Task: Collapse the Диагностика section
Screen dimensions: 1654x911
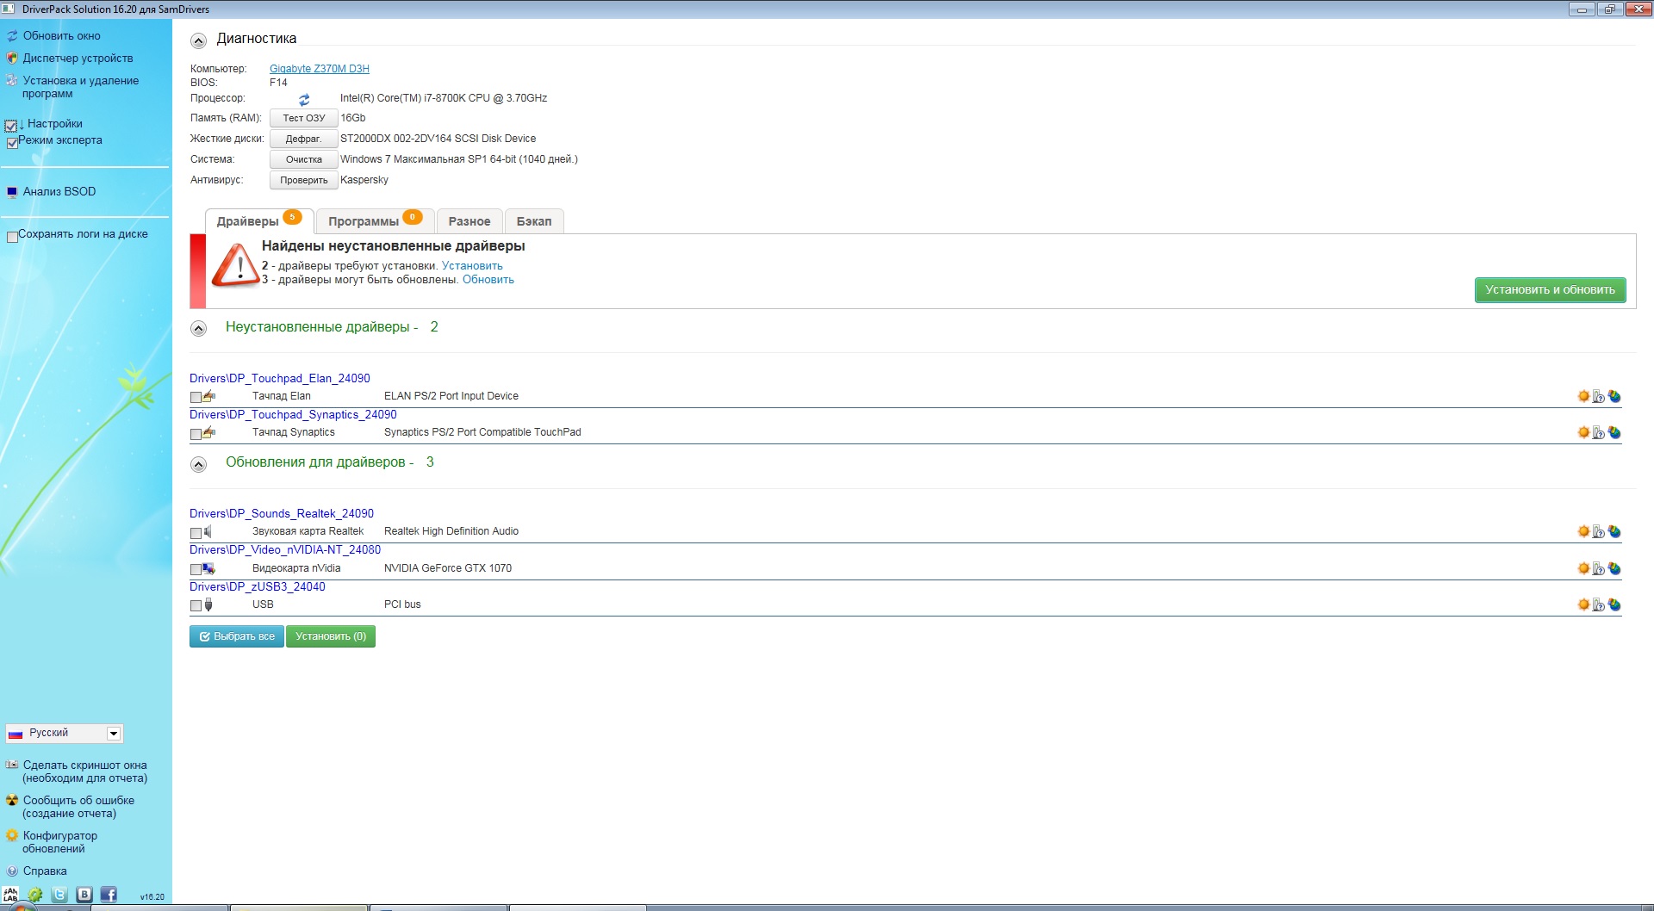Action: pos(198,40)
